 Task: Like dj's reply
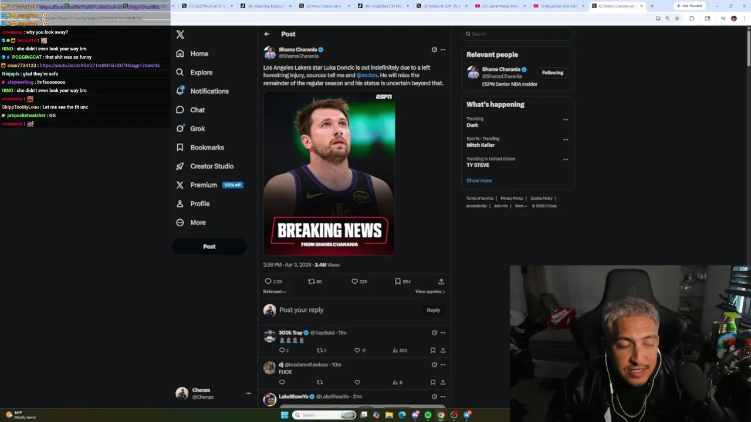click(357, 382)
